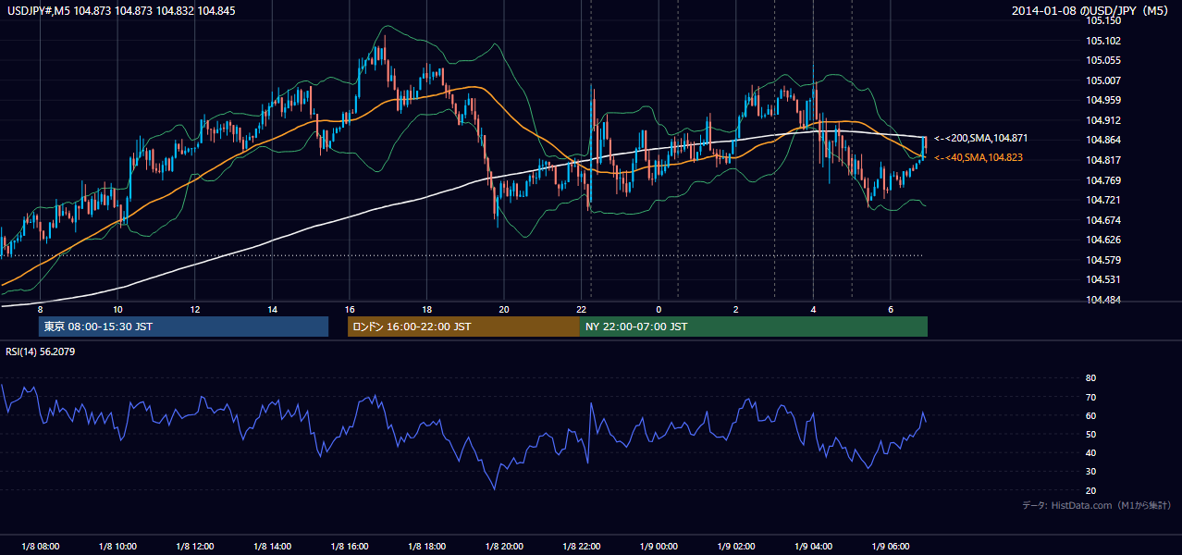Click RSI scale value 80

pyautogui.click(x=1090, y=378)
